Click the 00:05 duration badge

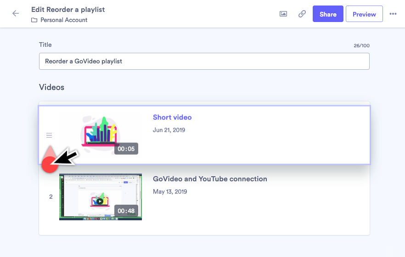(x=126, y=149)
